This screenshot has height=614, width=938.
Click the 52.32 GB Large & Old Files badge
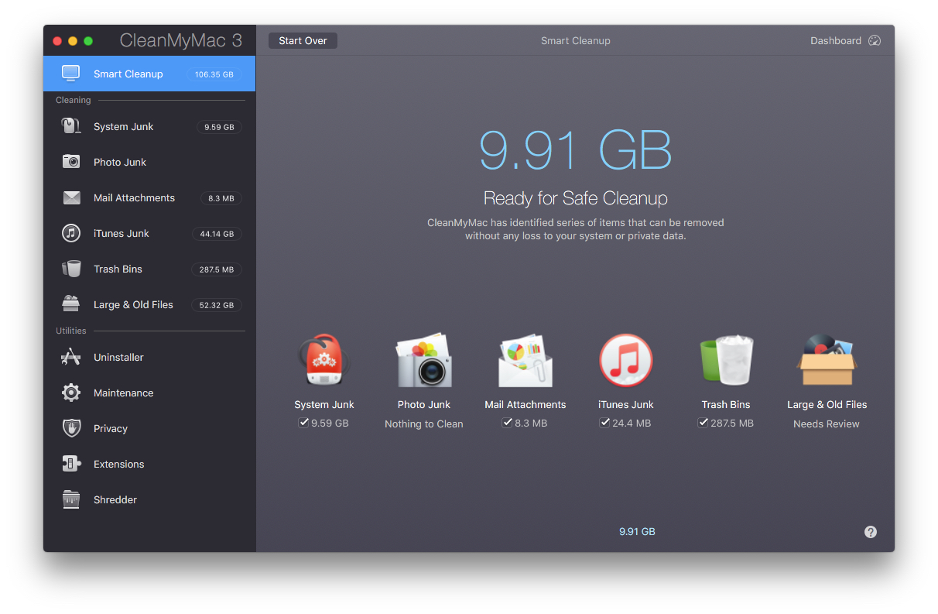click(217, 305)
